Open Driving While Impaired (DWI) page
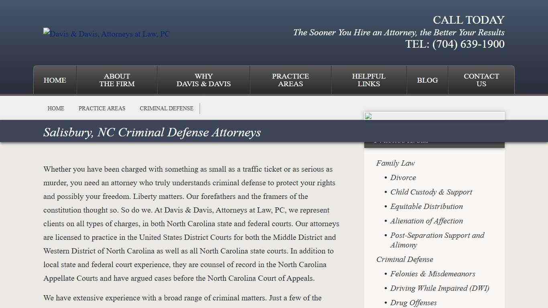The height and width of the screenshot is (308, 548). point(440,288)
